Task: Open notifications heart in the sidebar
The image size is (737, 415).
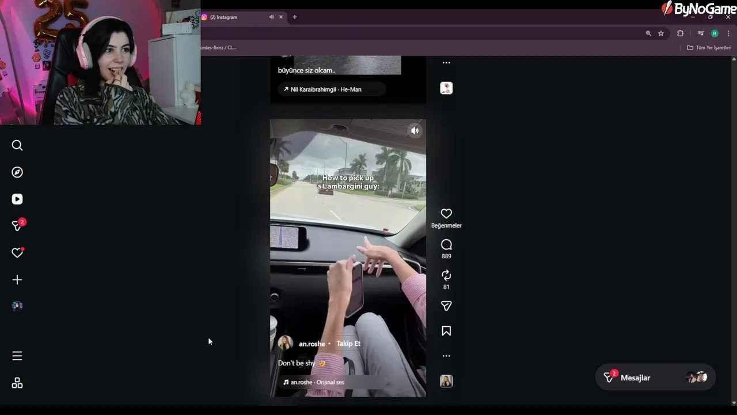Action: [17, 252]
